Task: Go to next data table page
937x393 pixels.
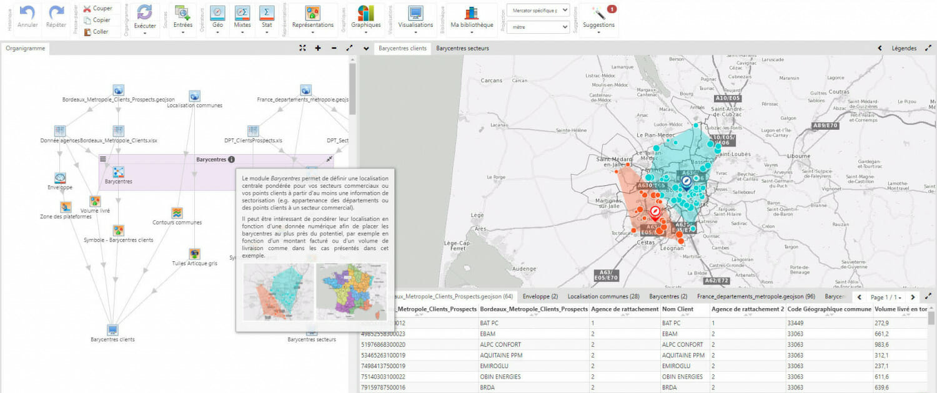Action: tap(913, 297)
